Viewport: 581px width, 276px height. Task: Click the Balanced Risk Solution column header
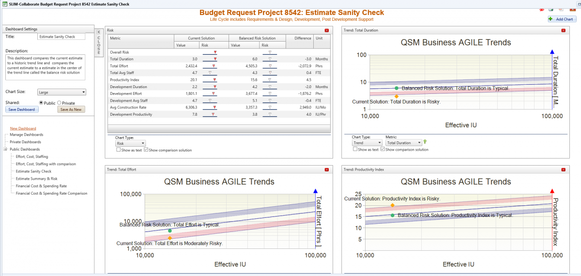click(257, 38)
